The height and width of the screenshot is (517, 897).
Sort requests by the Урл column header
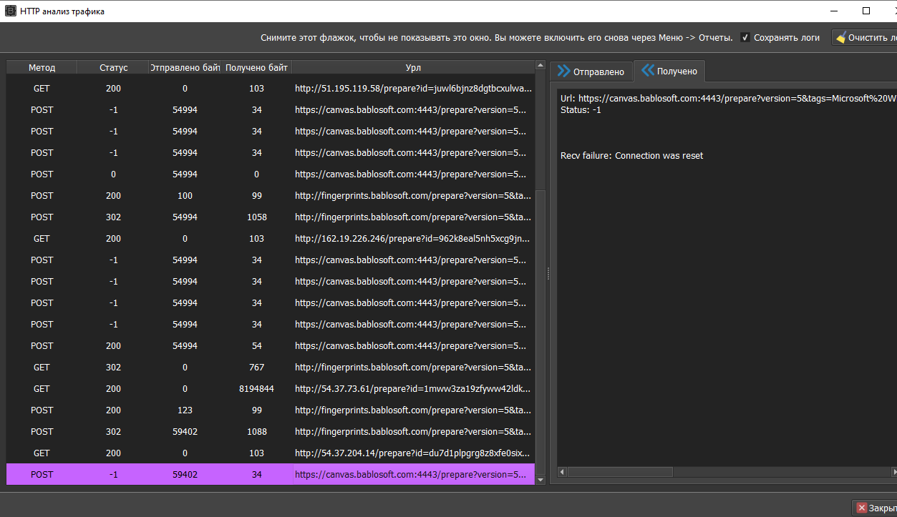(x=413, y=67)
